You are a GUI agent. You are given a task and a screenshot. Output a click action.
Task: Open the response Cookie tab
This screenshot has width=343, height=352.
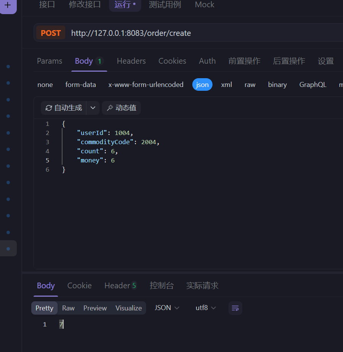79,286
